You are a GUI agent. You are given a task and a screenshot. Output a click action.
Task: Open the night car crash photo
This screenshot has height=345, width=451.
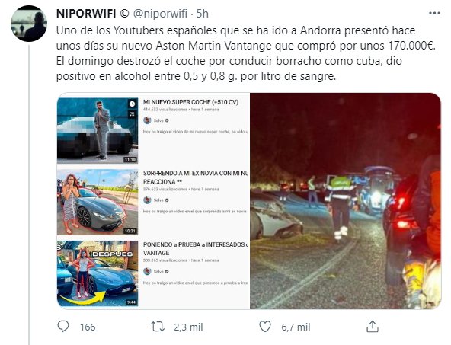coord(345,201)
